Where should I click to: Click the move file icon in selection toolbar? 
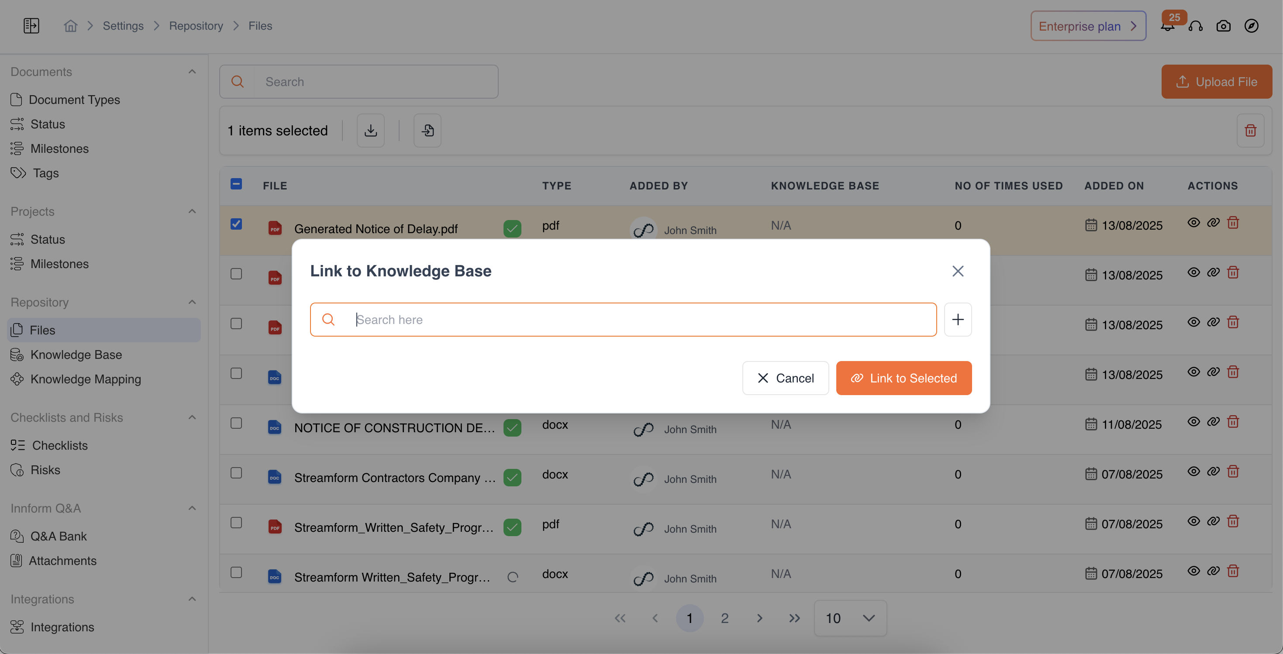[428, 131]
